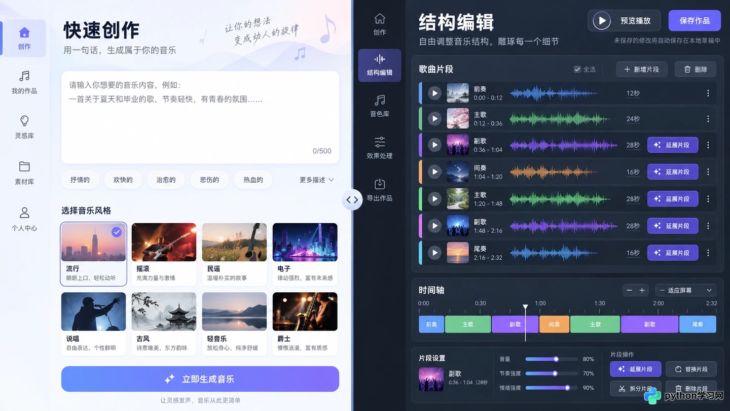
Task: Play the 尾奏 2:16 - 2:32 segment
Action: tap(434, 252)
